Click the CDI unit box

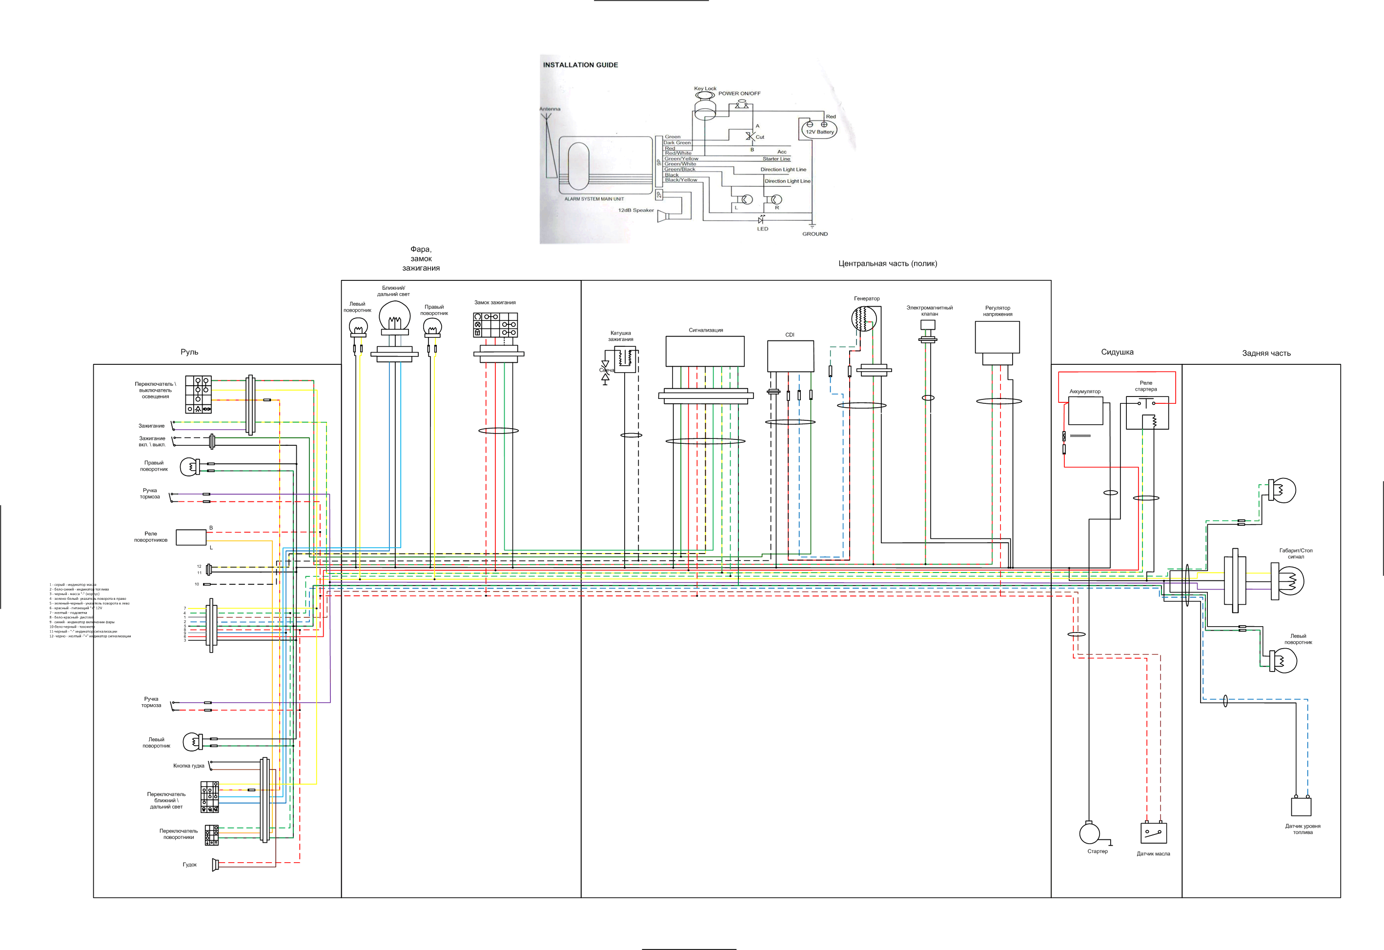pyautogui.click(x=790, y=356)
